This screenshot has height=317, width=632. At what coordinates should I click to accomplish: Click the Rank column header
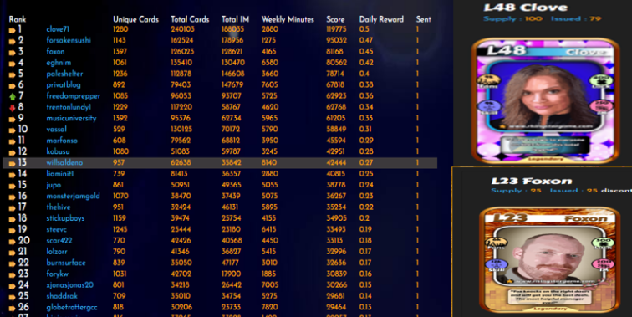click(18, 19)
